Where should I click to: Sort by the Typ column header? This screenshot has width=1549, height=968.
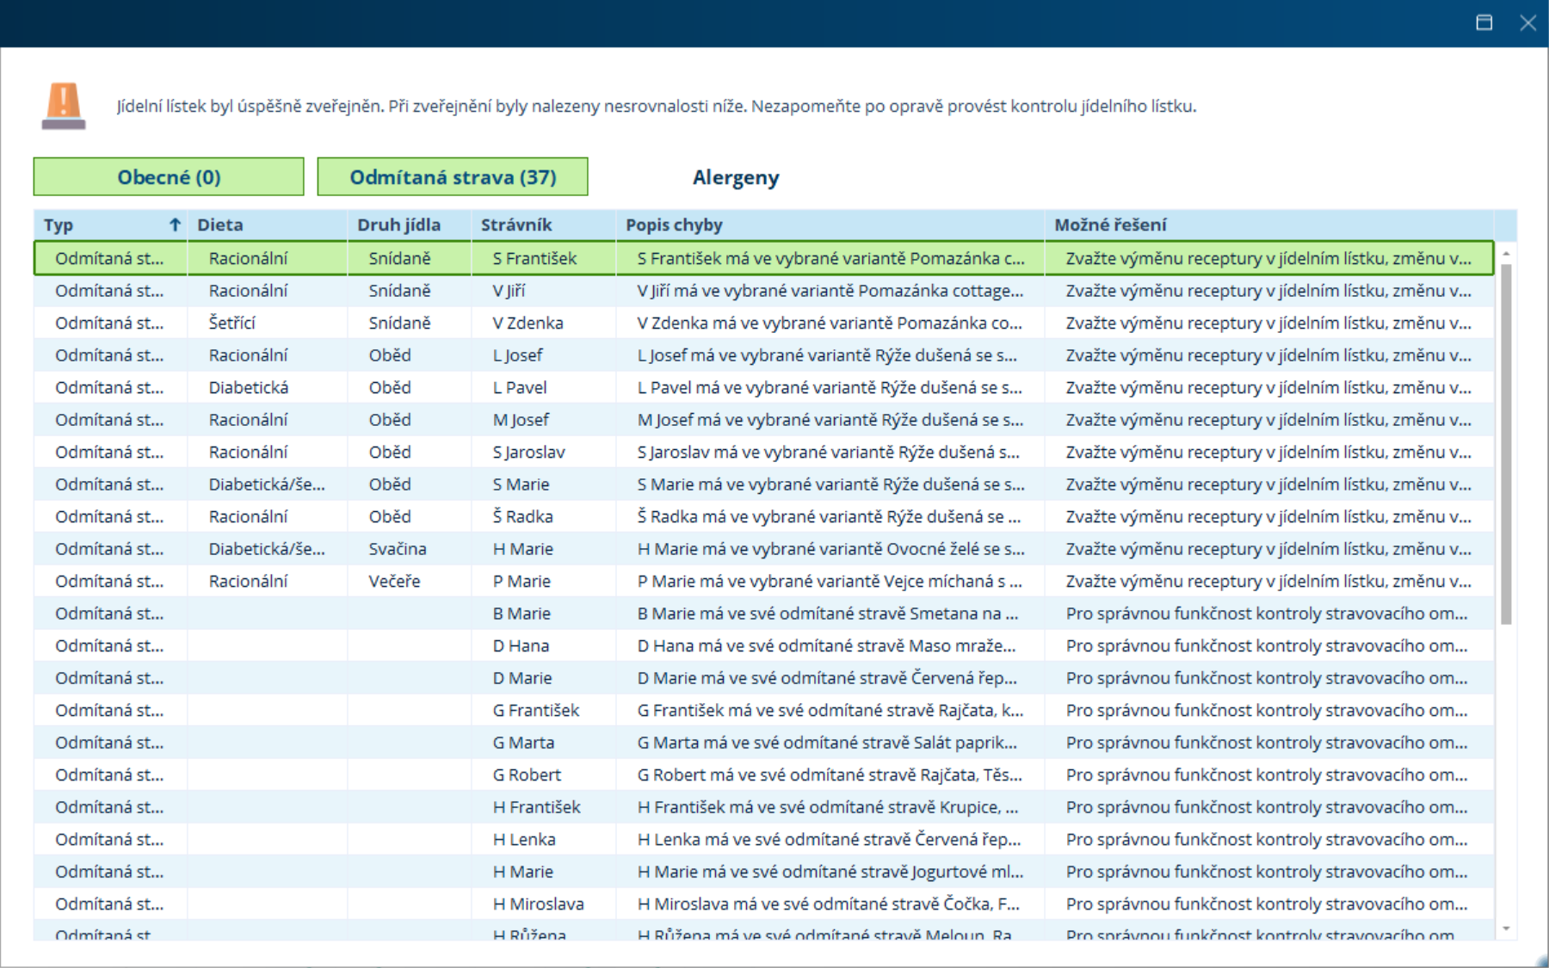[x=111, y=225]
